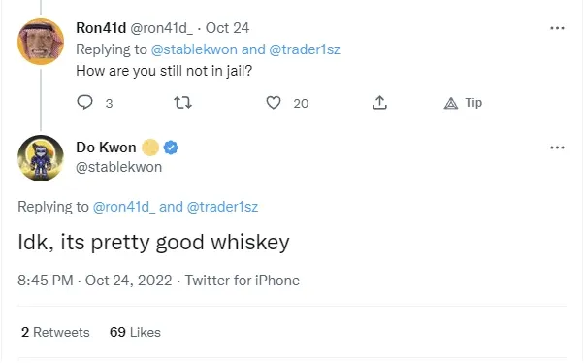The height and width of the screenshot is (363, 584).
Task: Click the Tip triangle icon
Action: click(x=451, y=103)
